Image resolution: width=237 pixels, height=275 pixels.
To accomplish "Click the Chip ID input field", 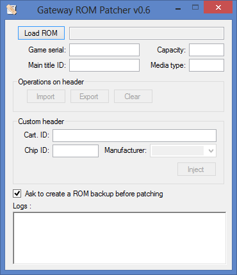I will coord(76,151).
